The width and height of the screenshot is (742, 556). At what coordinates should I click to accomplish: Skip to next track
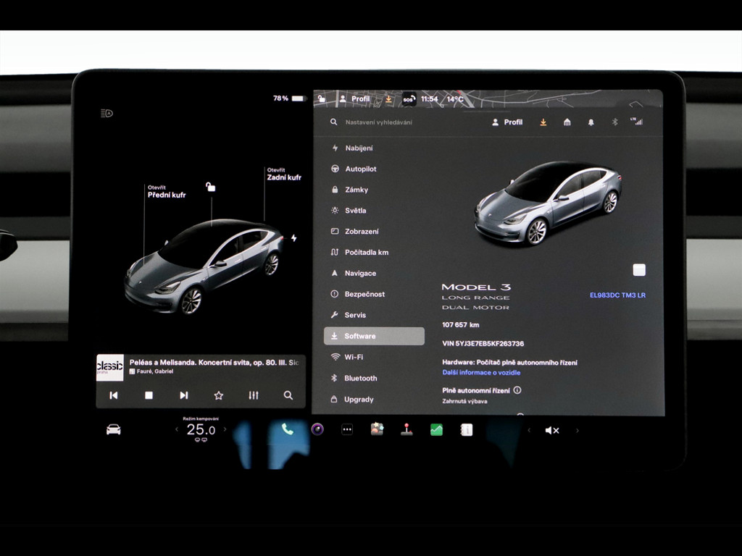183,395
